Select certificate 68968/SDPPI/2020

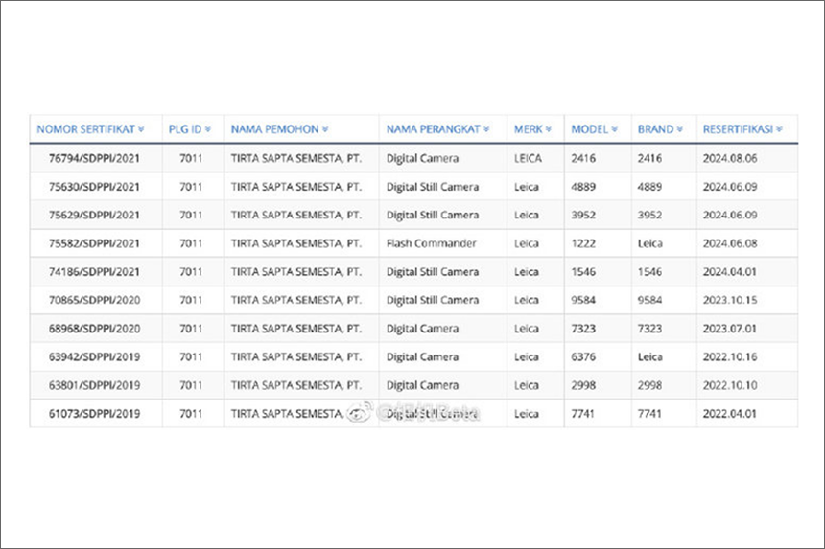tap(94, 329)
